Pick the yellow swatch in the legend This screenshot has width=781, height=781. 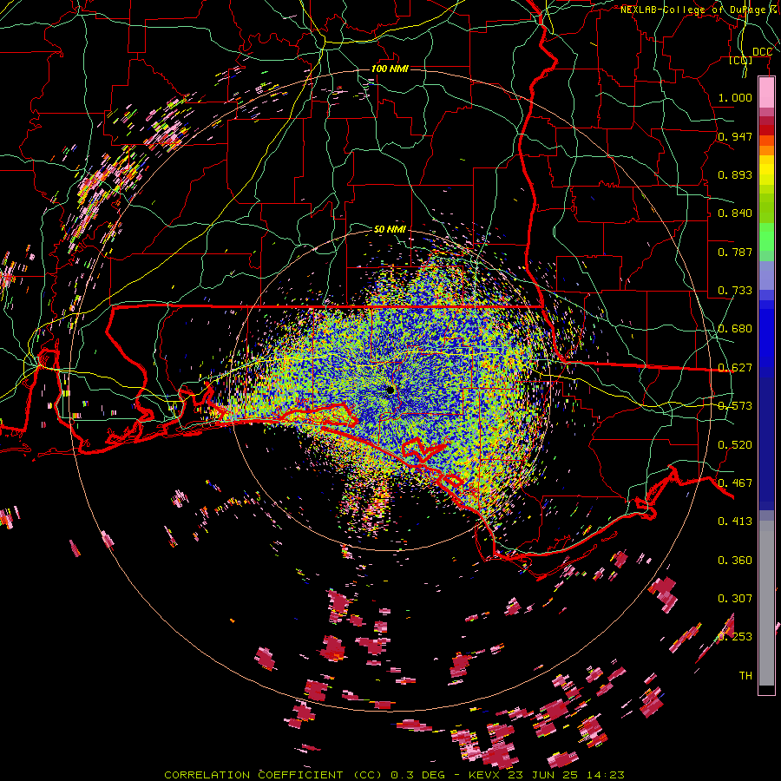tap(766, 171)
